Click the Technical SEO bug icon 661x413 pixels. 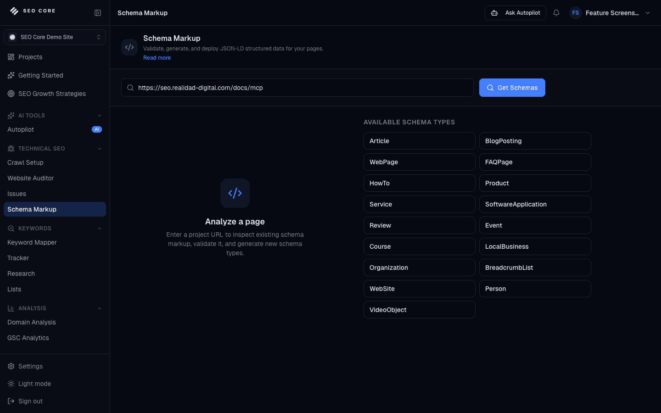(x=11, y=149)
